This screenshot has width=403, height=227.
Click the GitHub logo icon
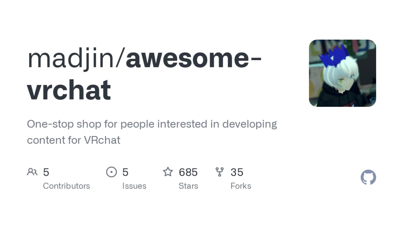click(368, 178)
